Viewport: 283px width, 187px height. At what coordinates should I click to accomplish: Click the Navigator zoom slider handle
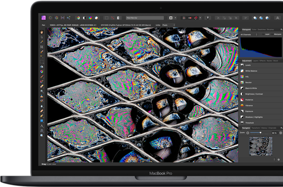pyautogui.click(x=260, y=133)
